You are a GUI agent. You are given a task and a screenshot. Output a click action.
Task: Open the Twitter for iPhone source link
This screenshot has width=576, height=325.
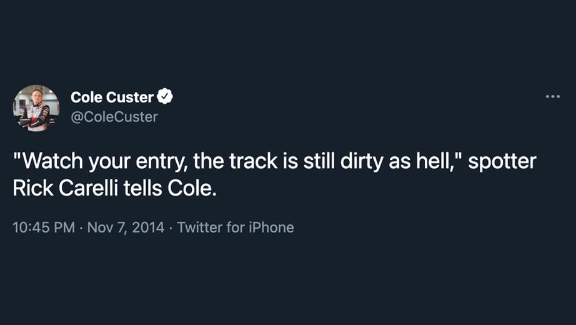(236, 227)
